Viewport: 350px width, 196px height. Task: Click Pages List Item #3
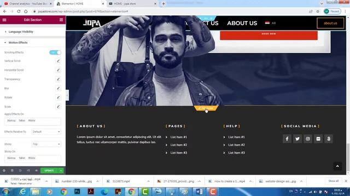pyautogui.click(x=179, y=152)
